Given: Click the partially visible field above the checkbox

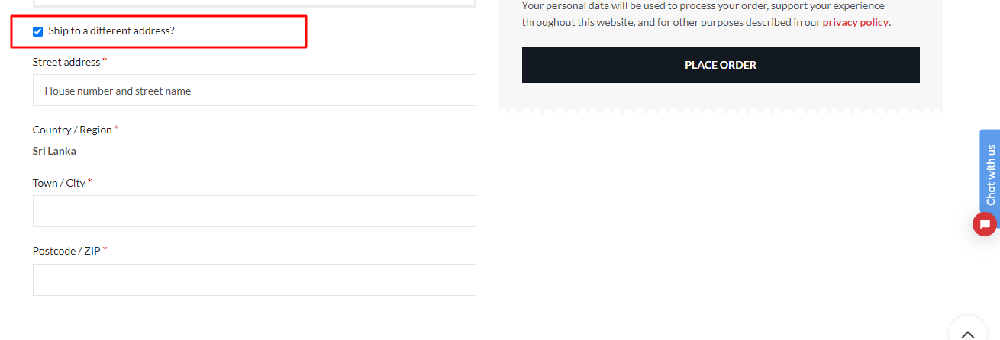Looking at the screenshot, I should pos(254,4).
